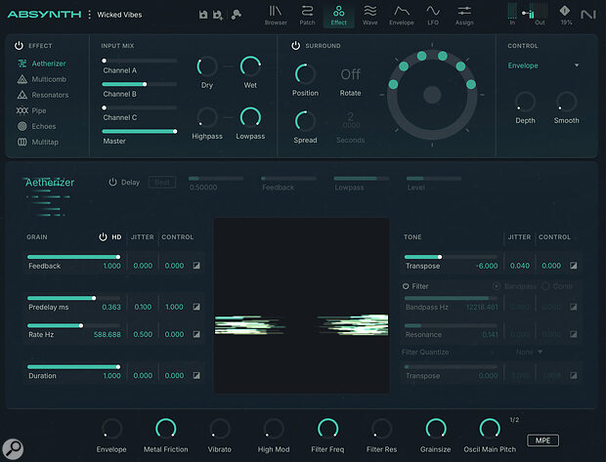This screenshot has width=606, height=462.
Task: Toggle the Grain HD power button
Action: tap(103, 236)
